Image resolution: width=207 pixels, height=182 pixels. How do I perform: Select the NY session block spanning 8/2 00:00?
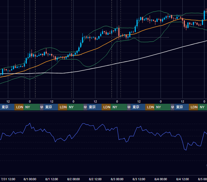[x=75, y=107]
